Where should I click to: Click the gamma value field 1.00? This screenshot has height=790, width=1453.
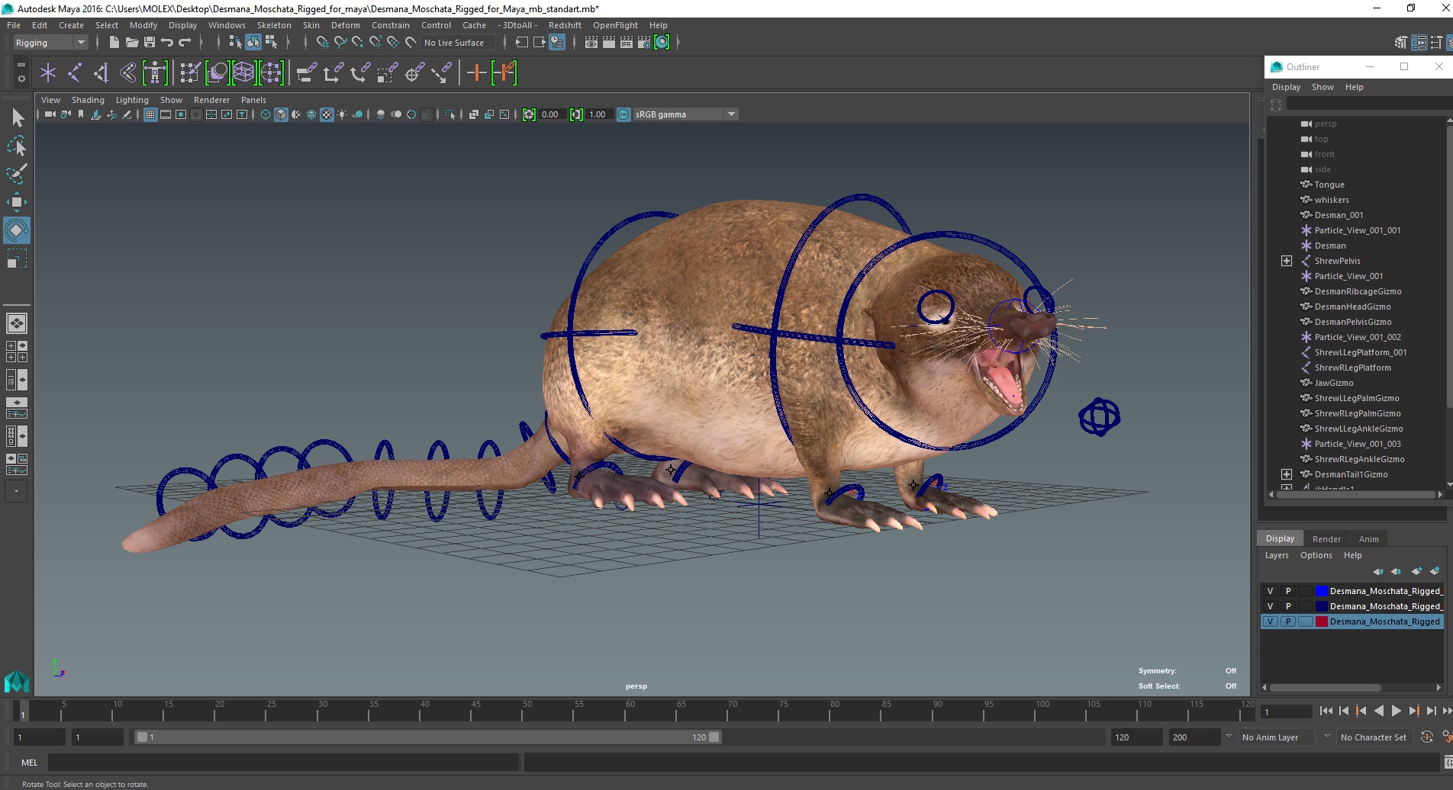[x=598, y=114]
